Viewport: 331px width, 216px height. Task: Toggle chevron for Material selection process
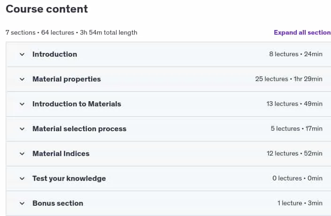(x=22, y=129)
